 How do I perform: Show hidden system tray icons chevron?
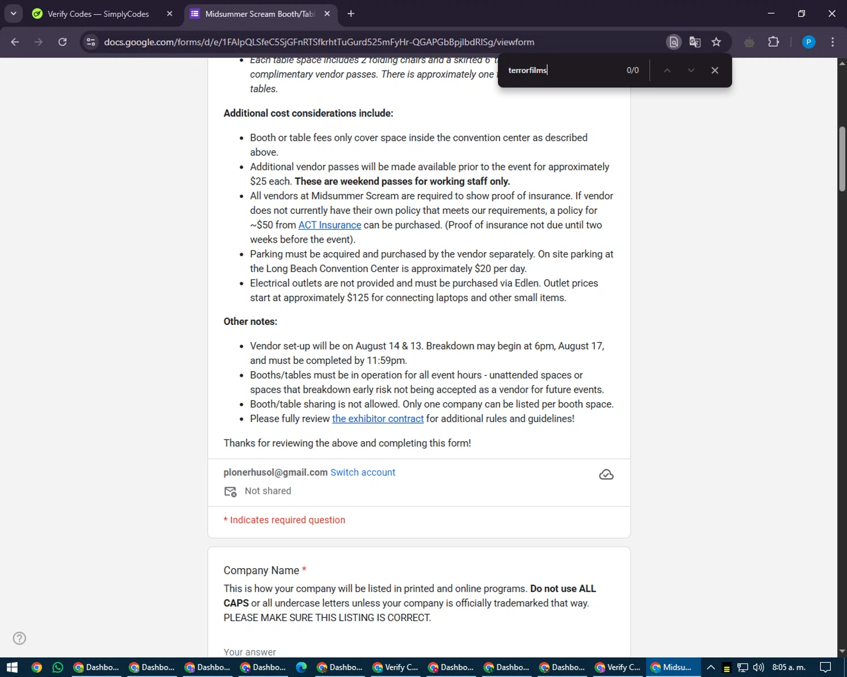711,667
